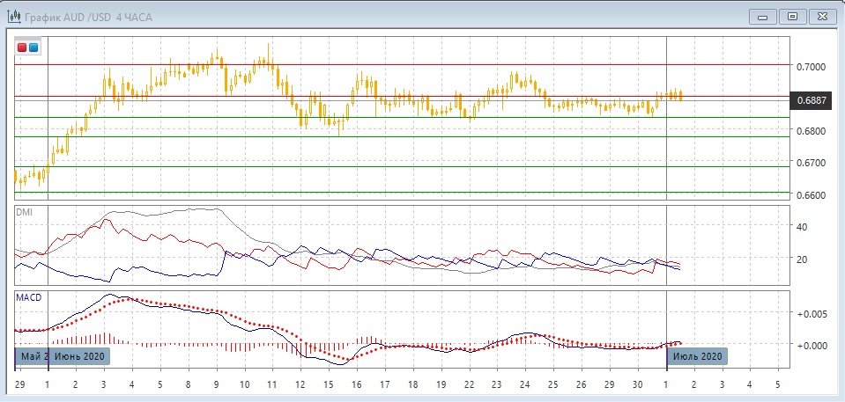The height and width of the screenshot is (402, 845).
Task: Click the red square icon on chart
Action: [22, 47]
